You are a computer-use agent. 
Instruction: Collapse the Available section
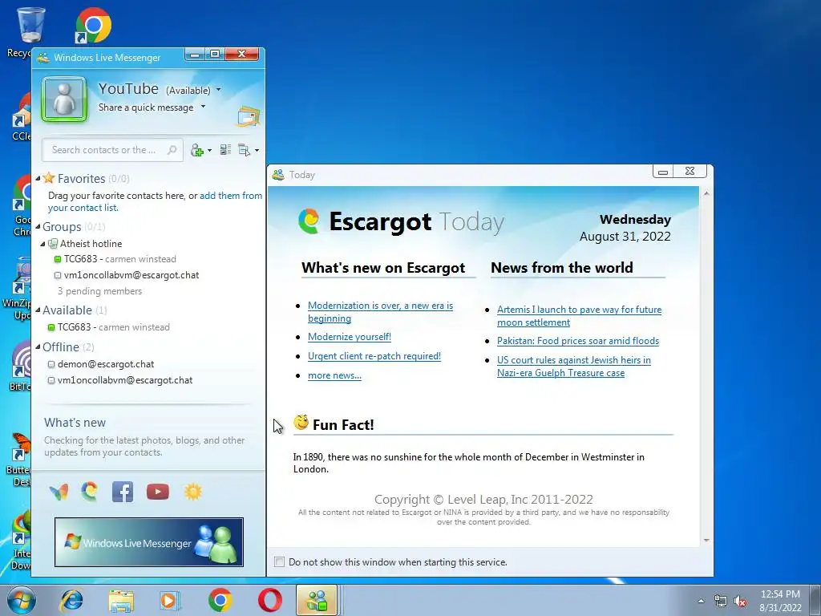(x=38, y=310)
